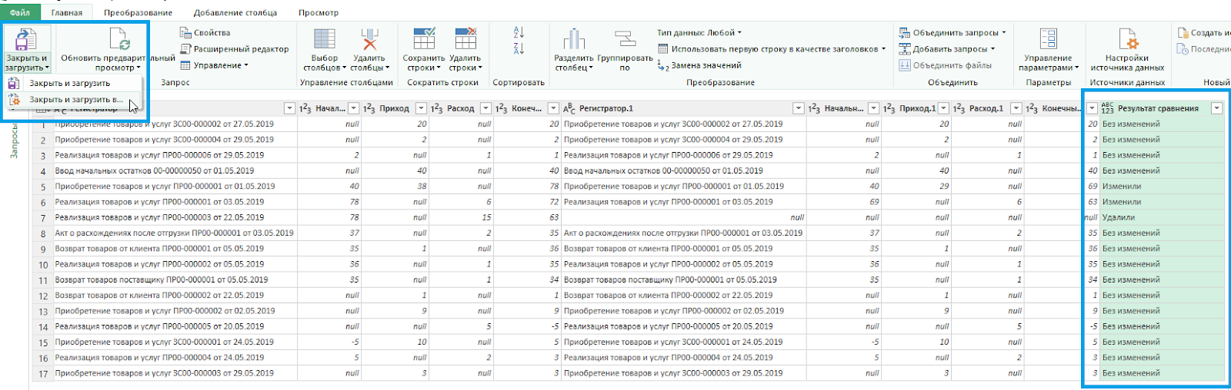The height and width of the screenshot is (390, 1231).
Task: Click the Группировать по icon
Action: click(x=625, y=40)
